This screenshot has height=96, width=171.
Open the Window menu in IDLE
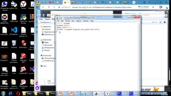click(x=86, y=21)
